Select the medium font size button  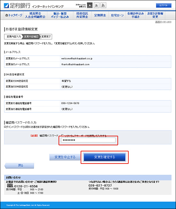point(96,5)
